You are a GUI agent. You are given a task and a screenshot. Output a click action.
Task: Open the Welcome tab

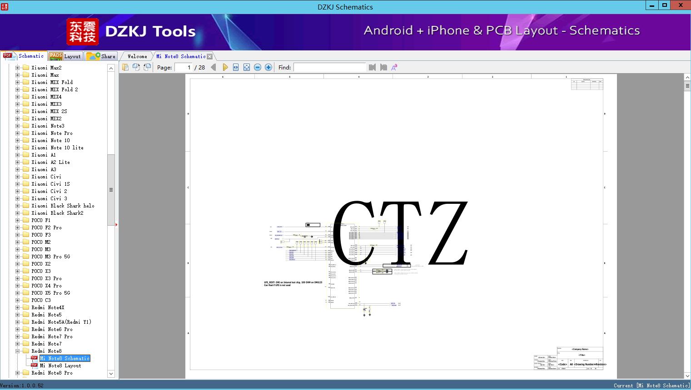[x=137, y=56]
